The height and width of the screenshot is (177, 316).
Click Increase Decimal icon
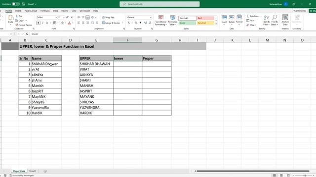145,23
